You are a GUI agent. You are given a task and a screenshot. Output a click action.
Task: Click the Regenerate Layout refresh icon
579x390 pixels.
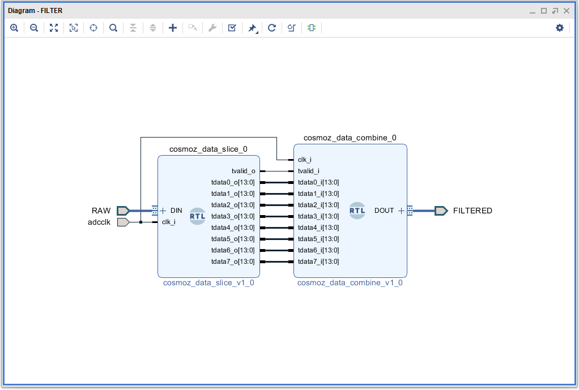[x=272, y=28]
